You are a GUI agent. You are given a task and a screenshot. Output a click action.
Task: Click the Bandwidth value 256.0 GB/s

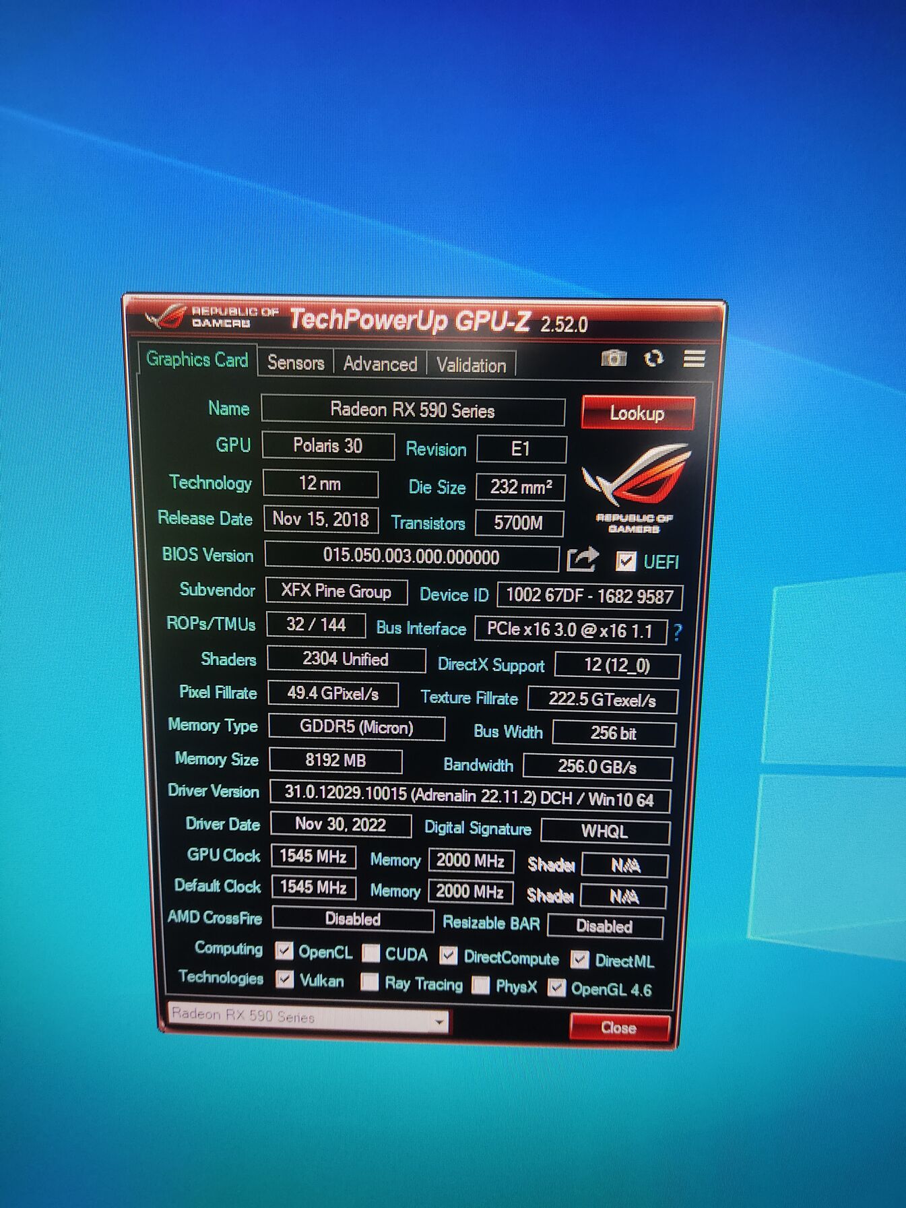597,767
